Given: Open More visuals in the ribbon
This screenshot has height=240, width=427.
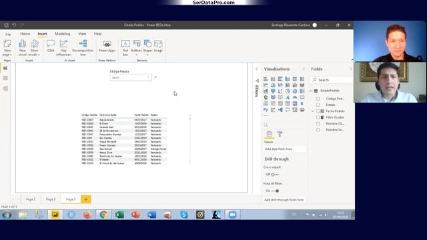Looking at the screenshot, I should coord(34,48).
